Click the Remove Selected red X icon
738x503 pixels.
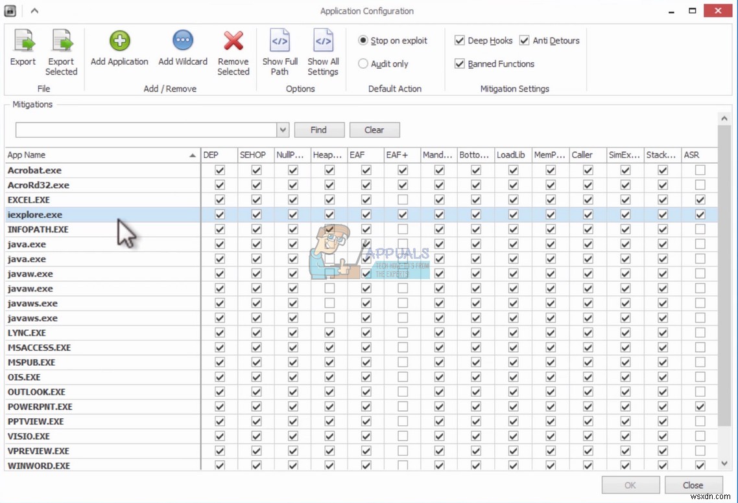click(x=233, y=41)
